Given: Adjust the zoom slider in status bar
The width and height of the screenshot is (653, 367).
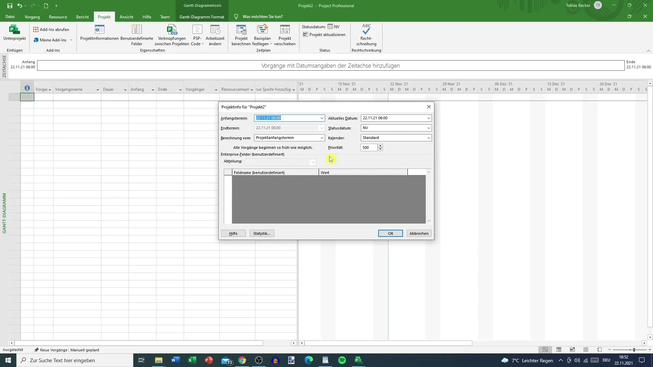Looking at the screenshot, I should point(634,350).
